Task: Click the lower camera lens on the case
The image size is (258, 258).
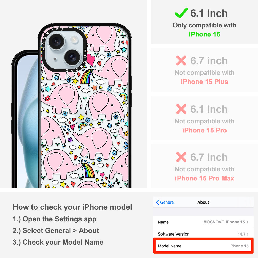Action: click(x=72, y=57)
